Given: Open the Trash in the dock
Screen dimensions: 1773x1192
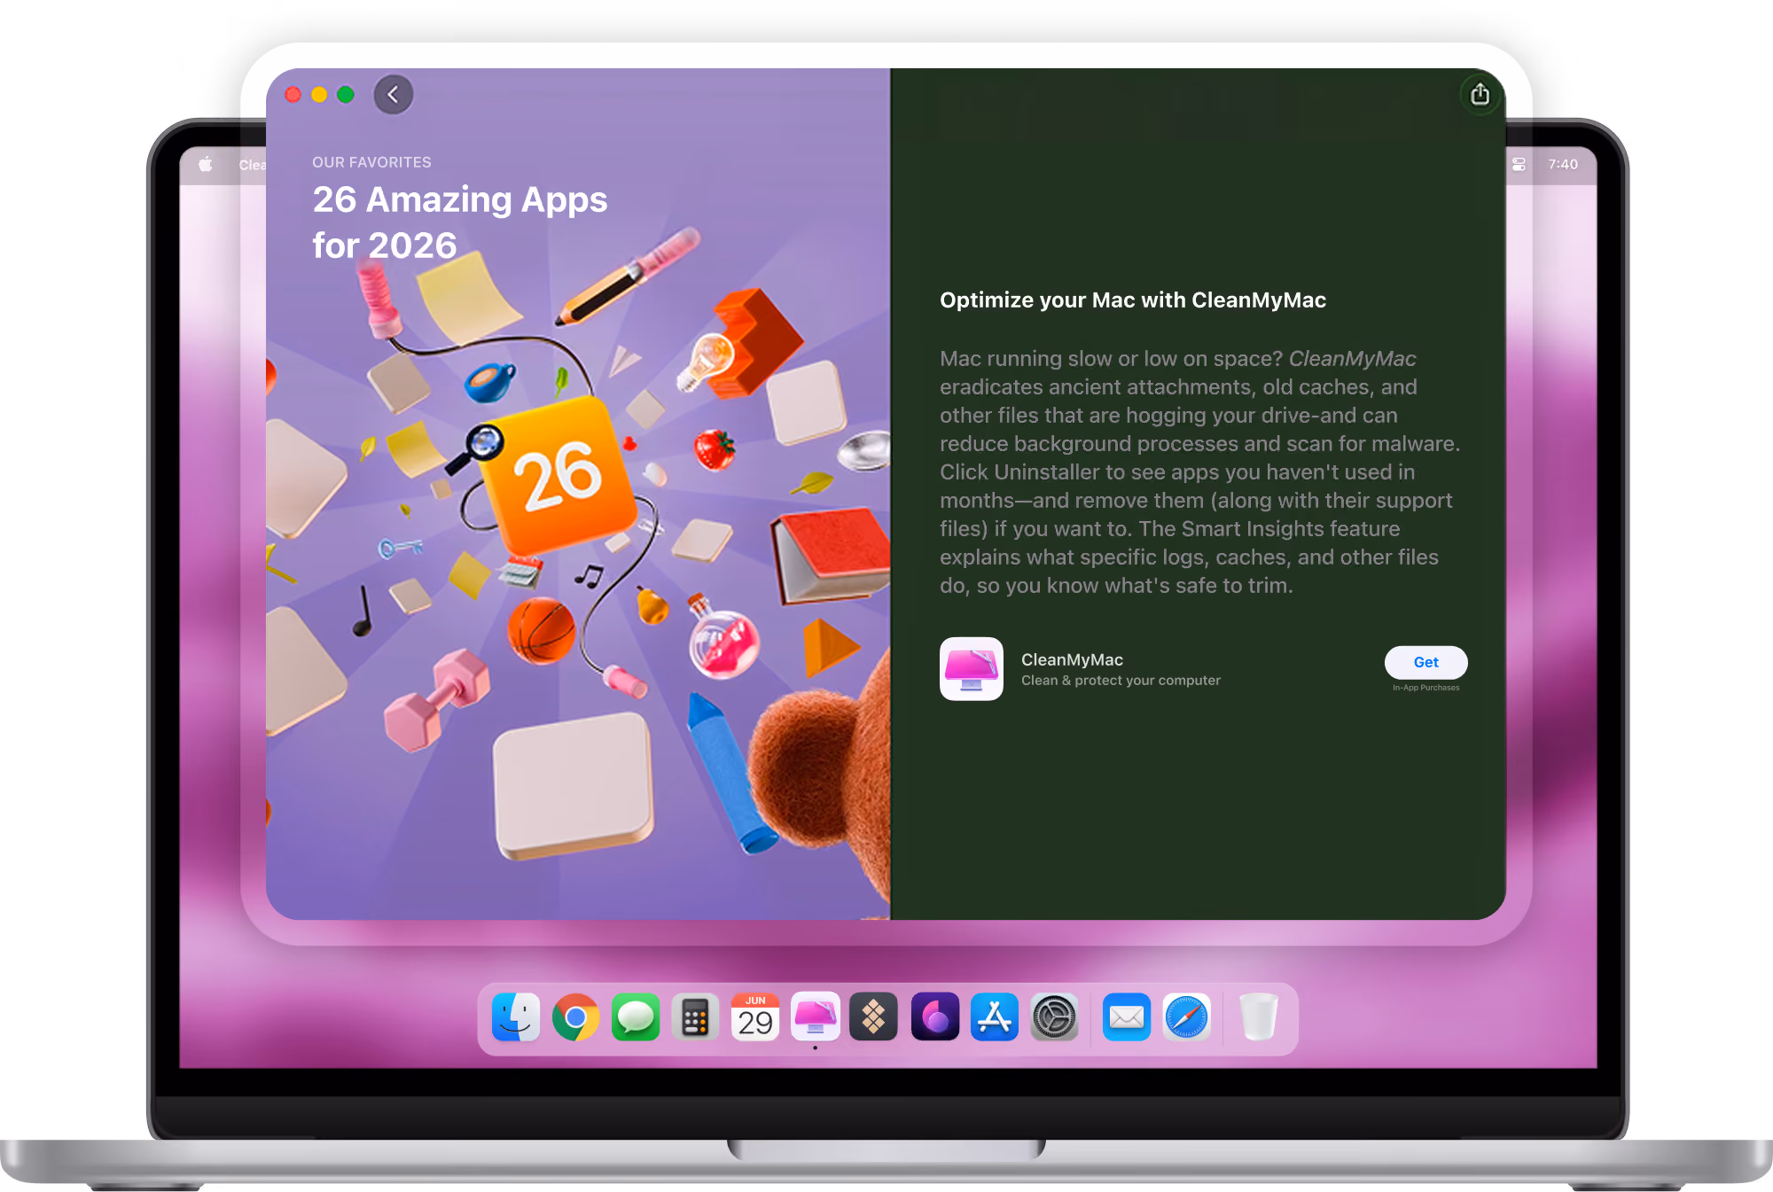Looking at the screenshot, I should [x=1259, y=1017].
